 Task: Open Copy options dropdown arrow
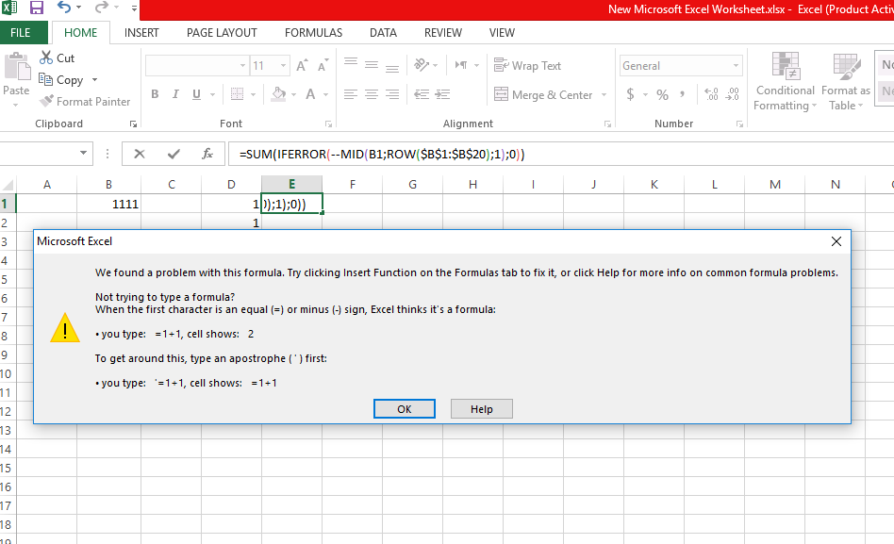[x=94, y=80]
